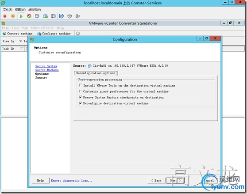Maximize the Configuration dialog

pos(207,38)
